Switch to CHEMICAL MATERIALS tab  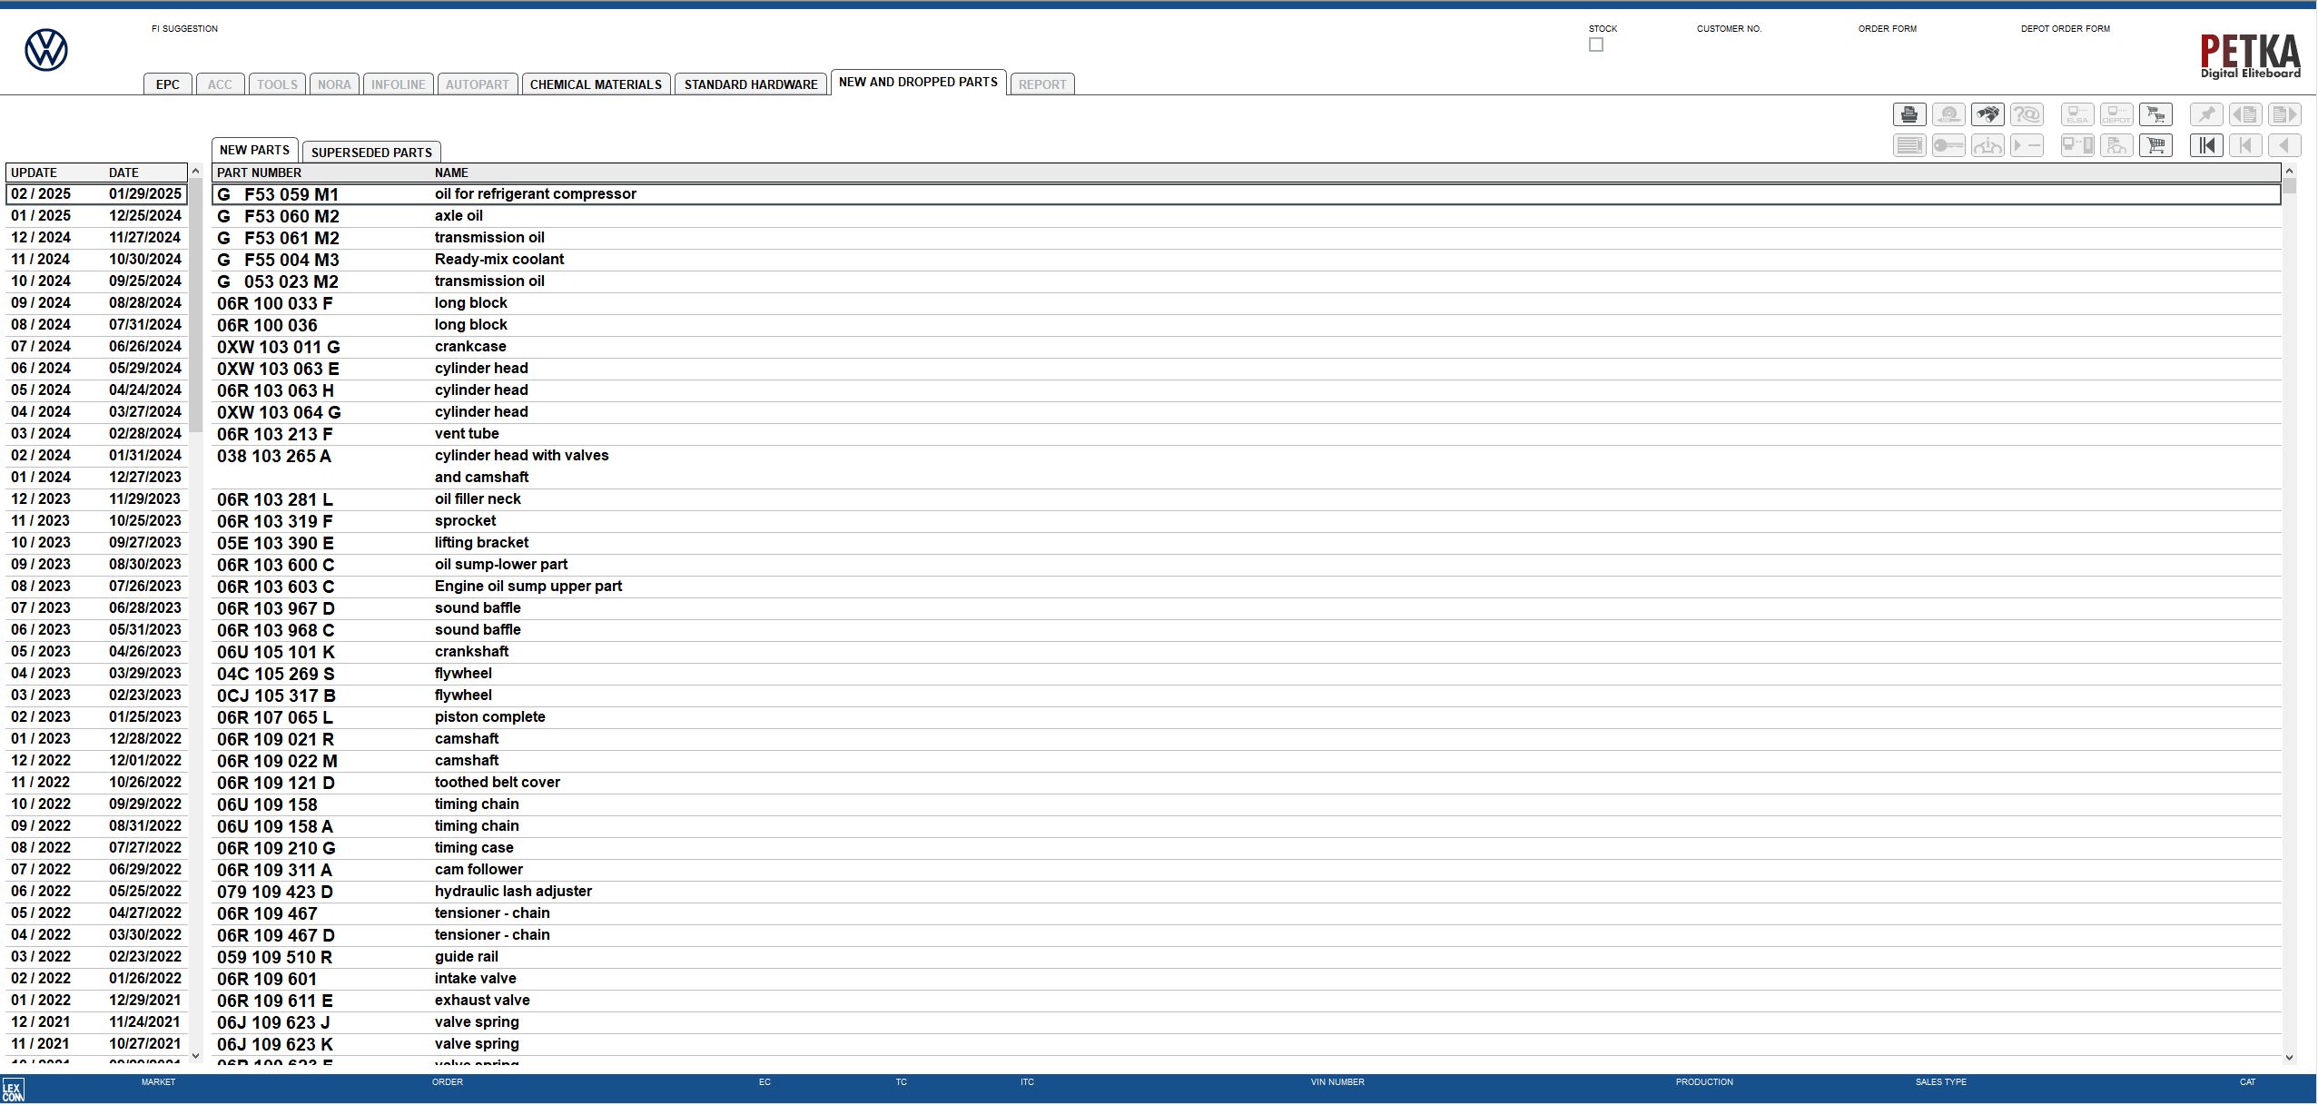click(596, 84)
